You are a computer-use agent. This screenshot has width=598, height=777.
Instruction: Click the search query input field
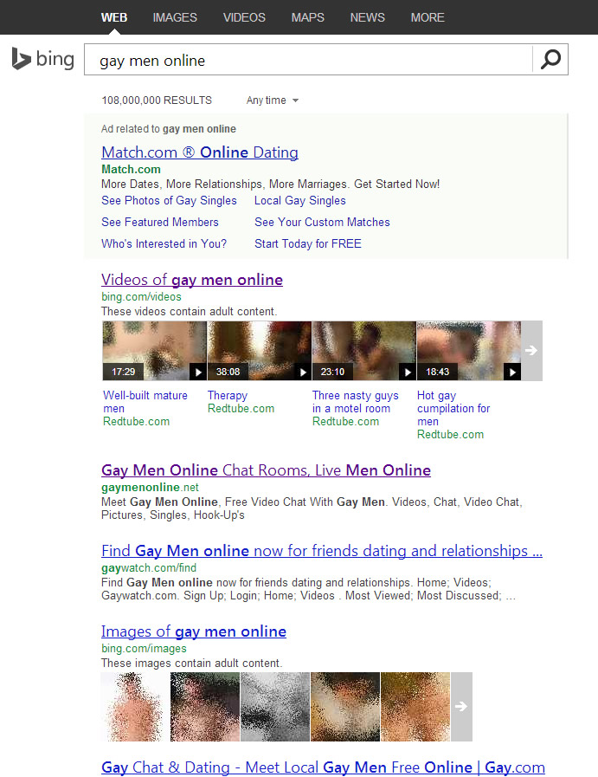click(x=308, y=60)
